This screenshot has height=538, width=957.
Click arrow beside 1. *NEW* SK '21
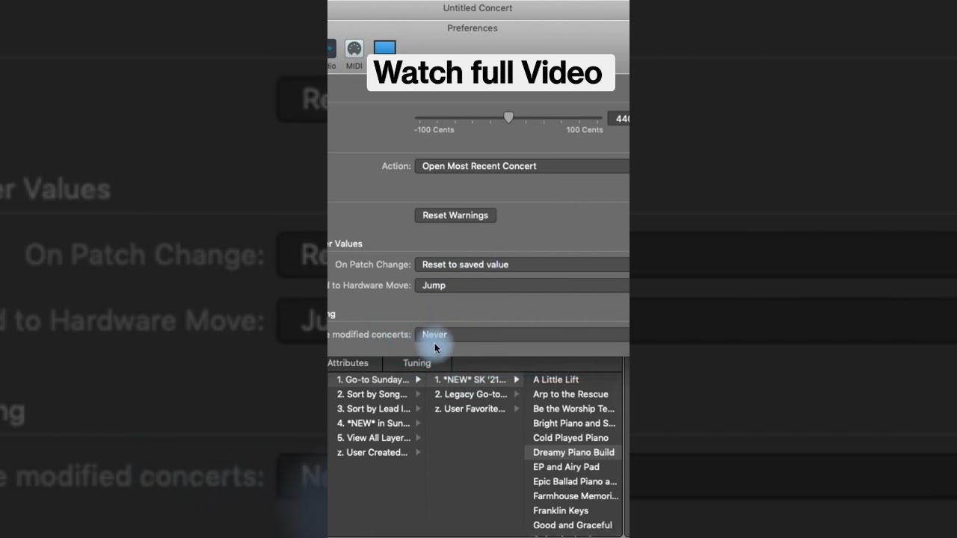(516, 380)
